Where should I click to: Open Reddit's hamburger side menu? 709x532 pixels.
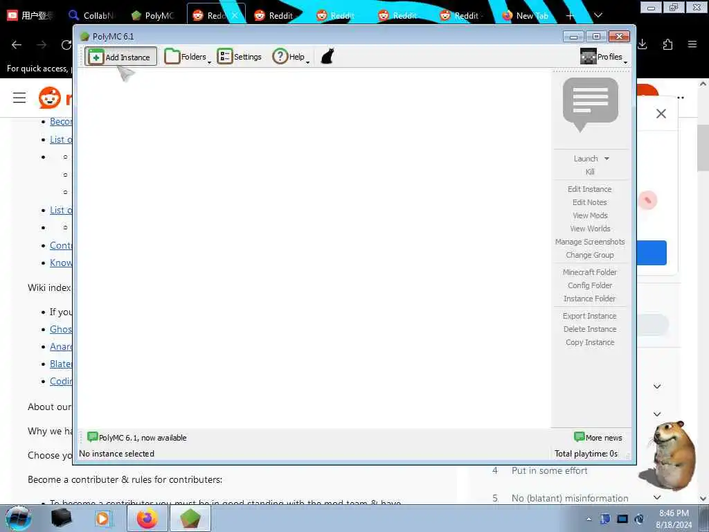(19, 98)
